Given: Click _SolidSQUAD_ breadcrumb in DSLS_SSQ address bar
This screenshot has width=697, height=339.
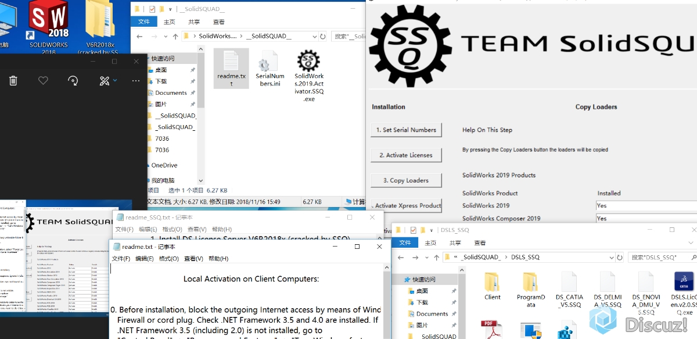Looking at the screenshot, I should click(480, 257).
